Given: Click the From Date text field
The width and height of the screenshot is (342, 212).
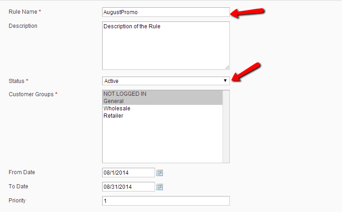Looking at the screenshot, I should coord(129,173).
